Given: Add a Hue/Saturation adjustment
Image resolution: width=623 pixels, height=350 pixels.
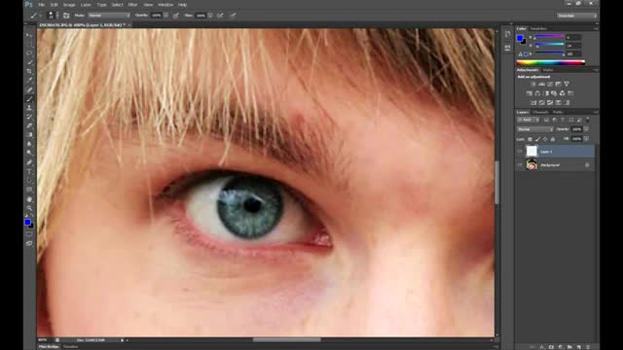Looking at the screenshot, I should 530,93.
